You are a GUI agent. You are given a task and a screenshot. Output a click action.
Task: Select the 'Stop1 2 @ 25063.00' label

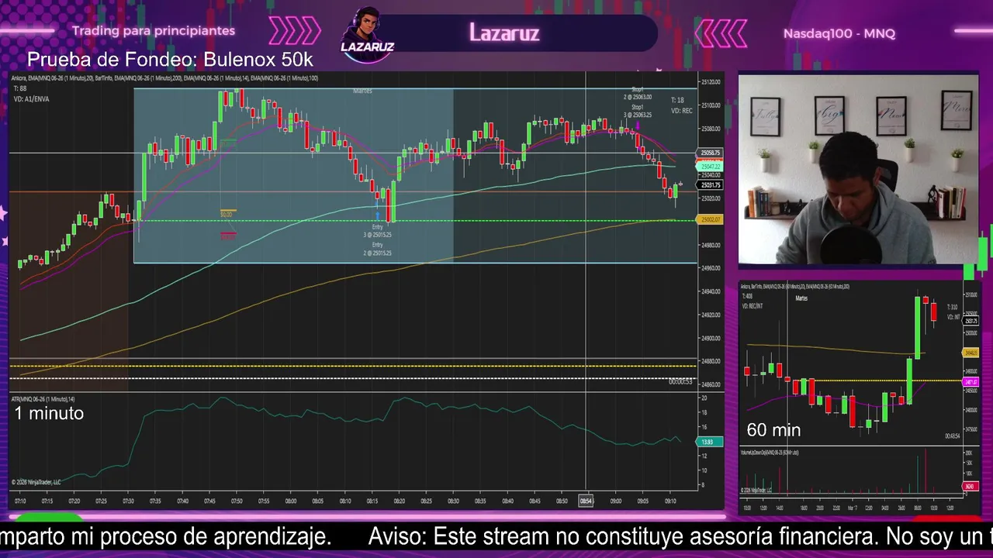(638, 93)
